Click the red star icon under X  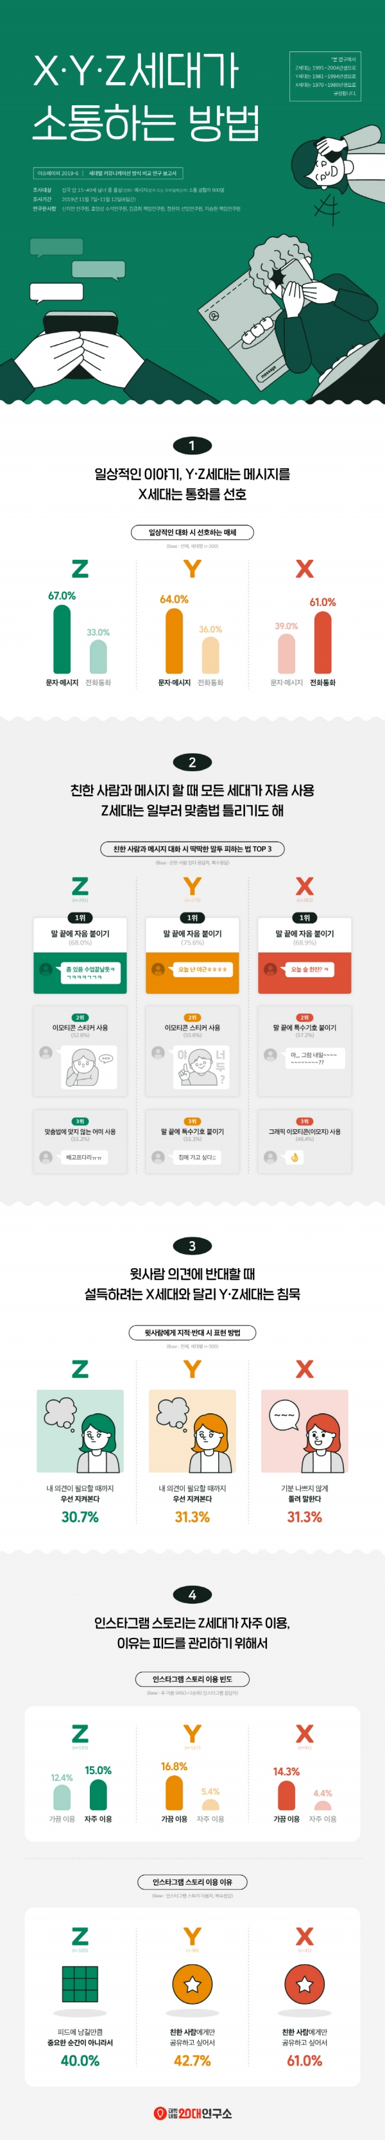(305, 1985)
